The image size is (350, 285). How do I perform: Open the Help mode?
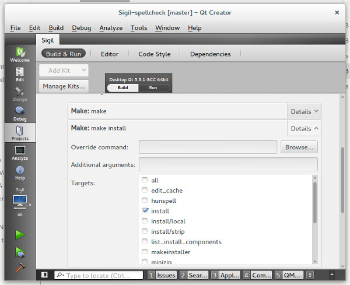click(20, 173)
